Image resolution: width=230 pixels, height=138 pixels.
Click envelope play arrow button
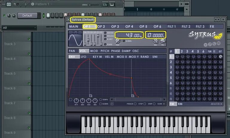tap(112, 104)
